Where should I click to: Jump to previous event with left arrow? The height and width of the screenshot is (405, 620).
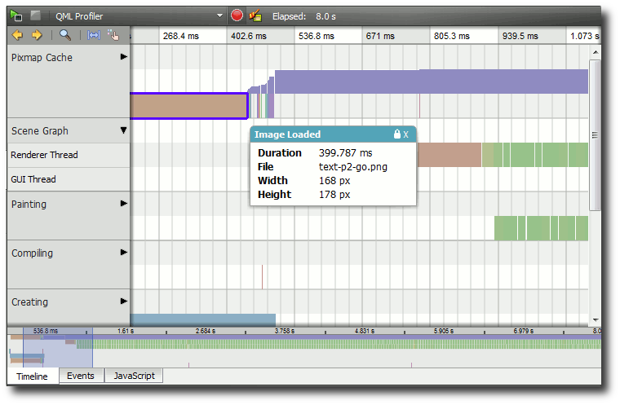point(17,35)
